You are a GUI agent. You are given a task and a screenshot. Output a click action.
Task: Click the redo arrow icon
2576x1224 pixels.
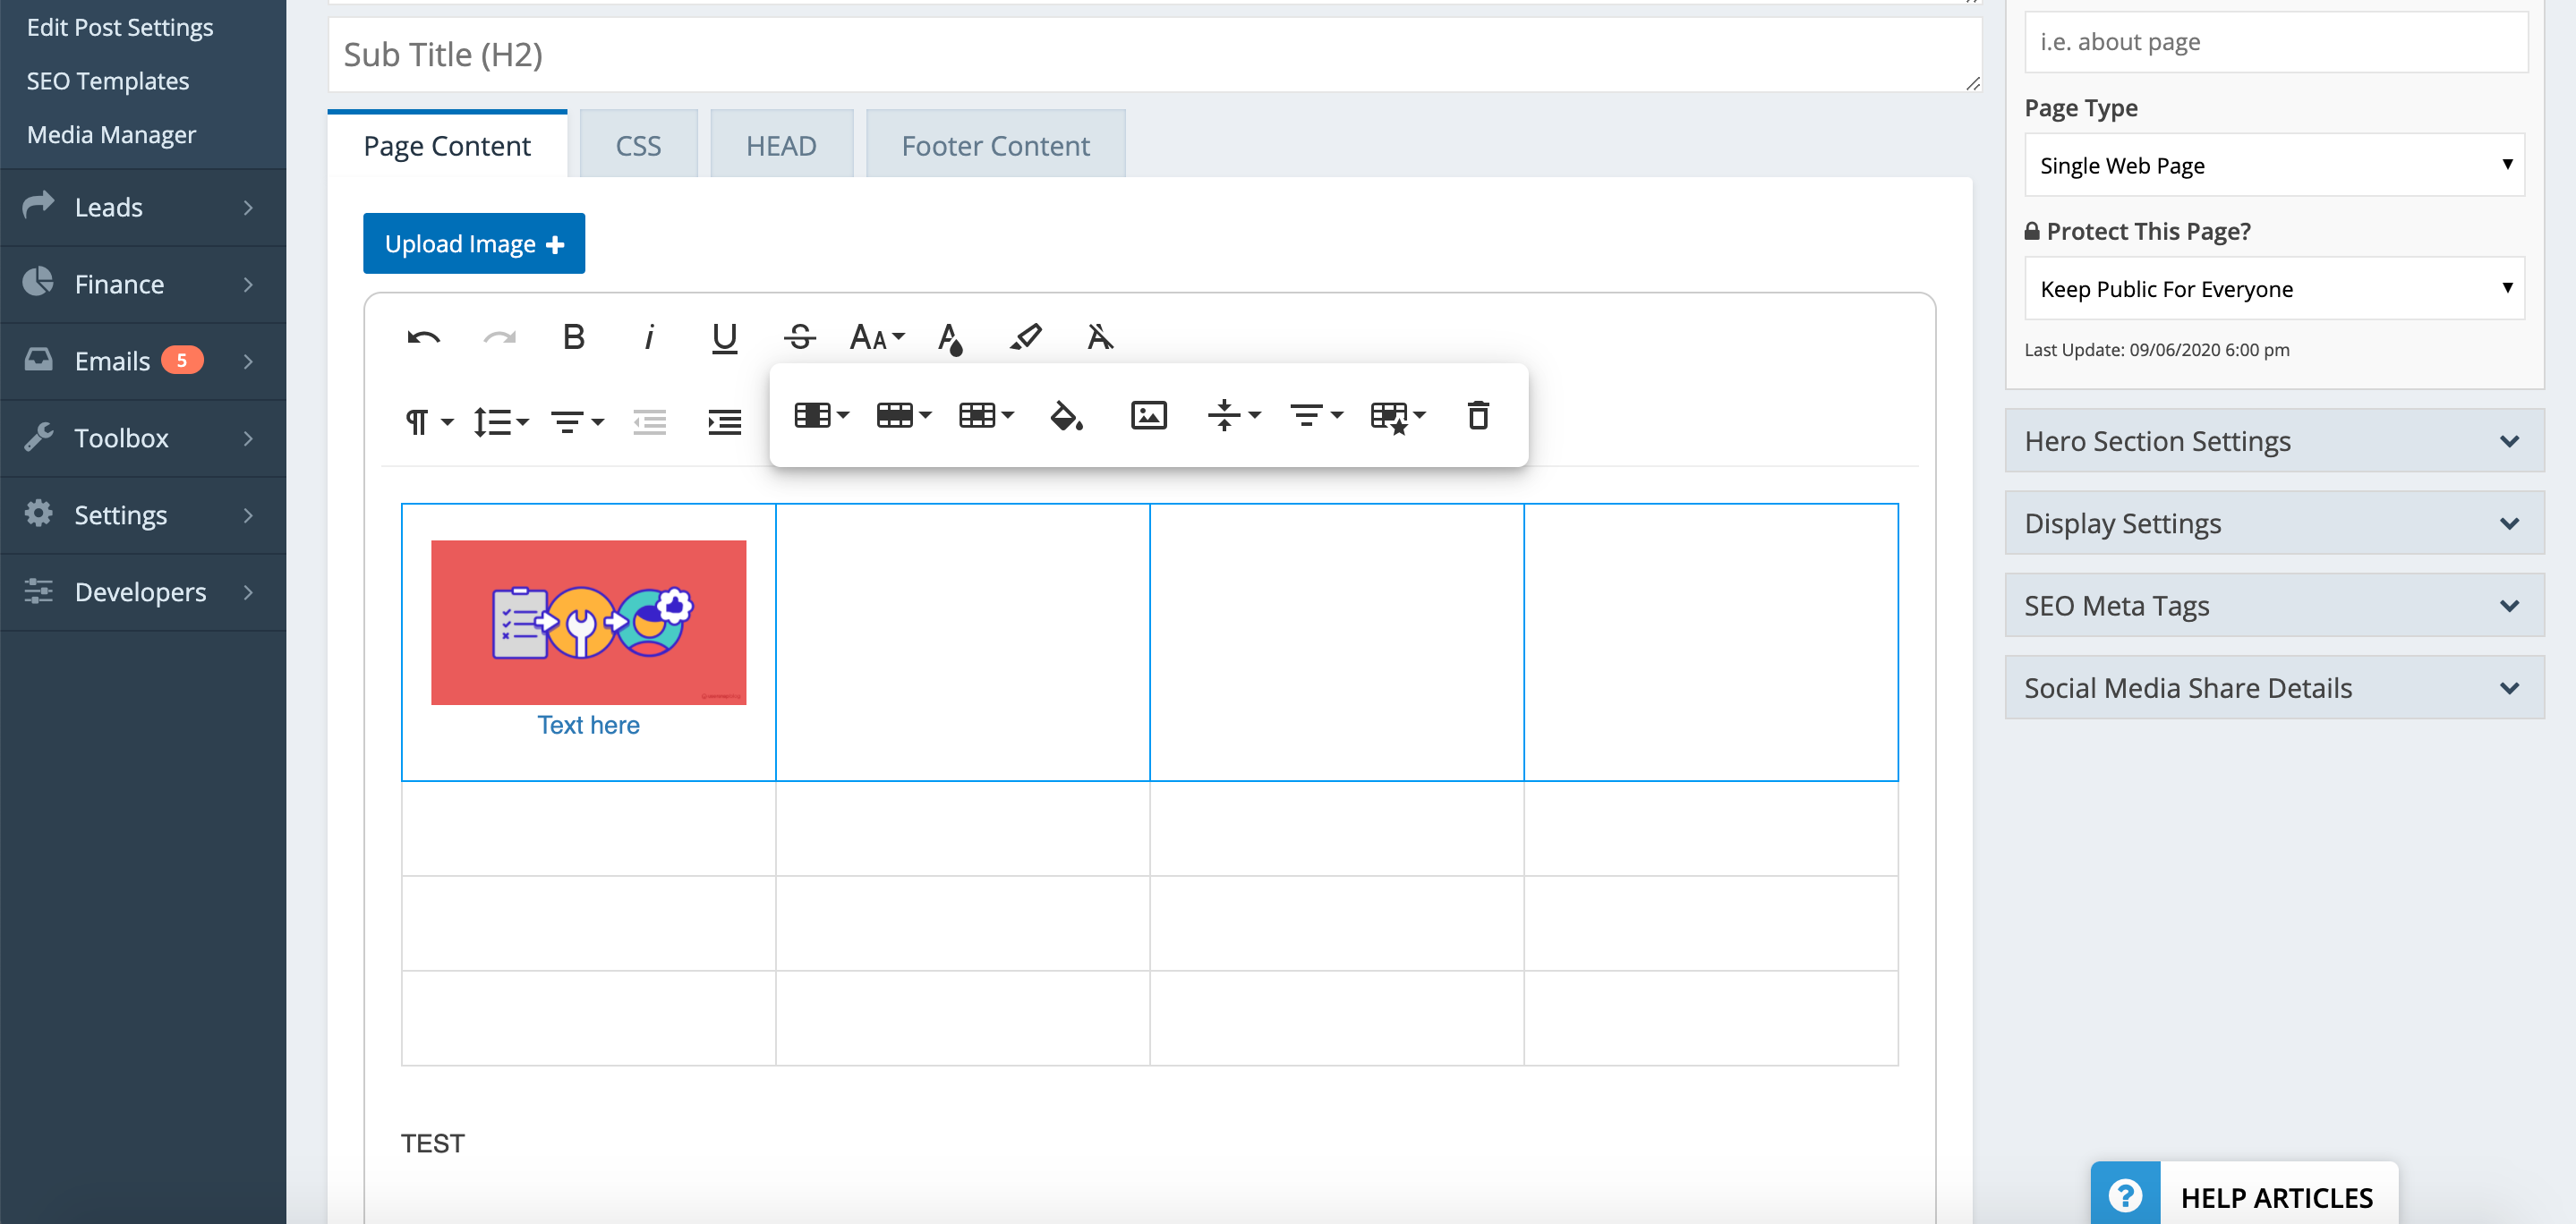498,337
